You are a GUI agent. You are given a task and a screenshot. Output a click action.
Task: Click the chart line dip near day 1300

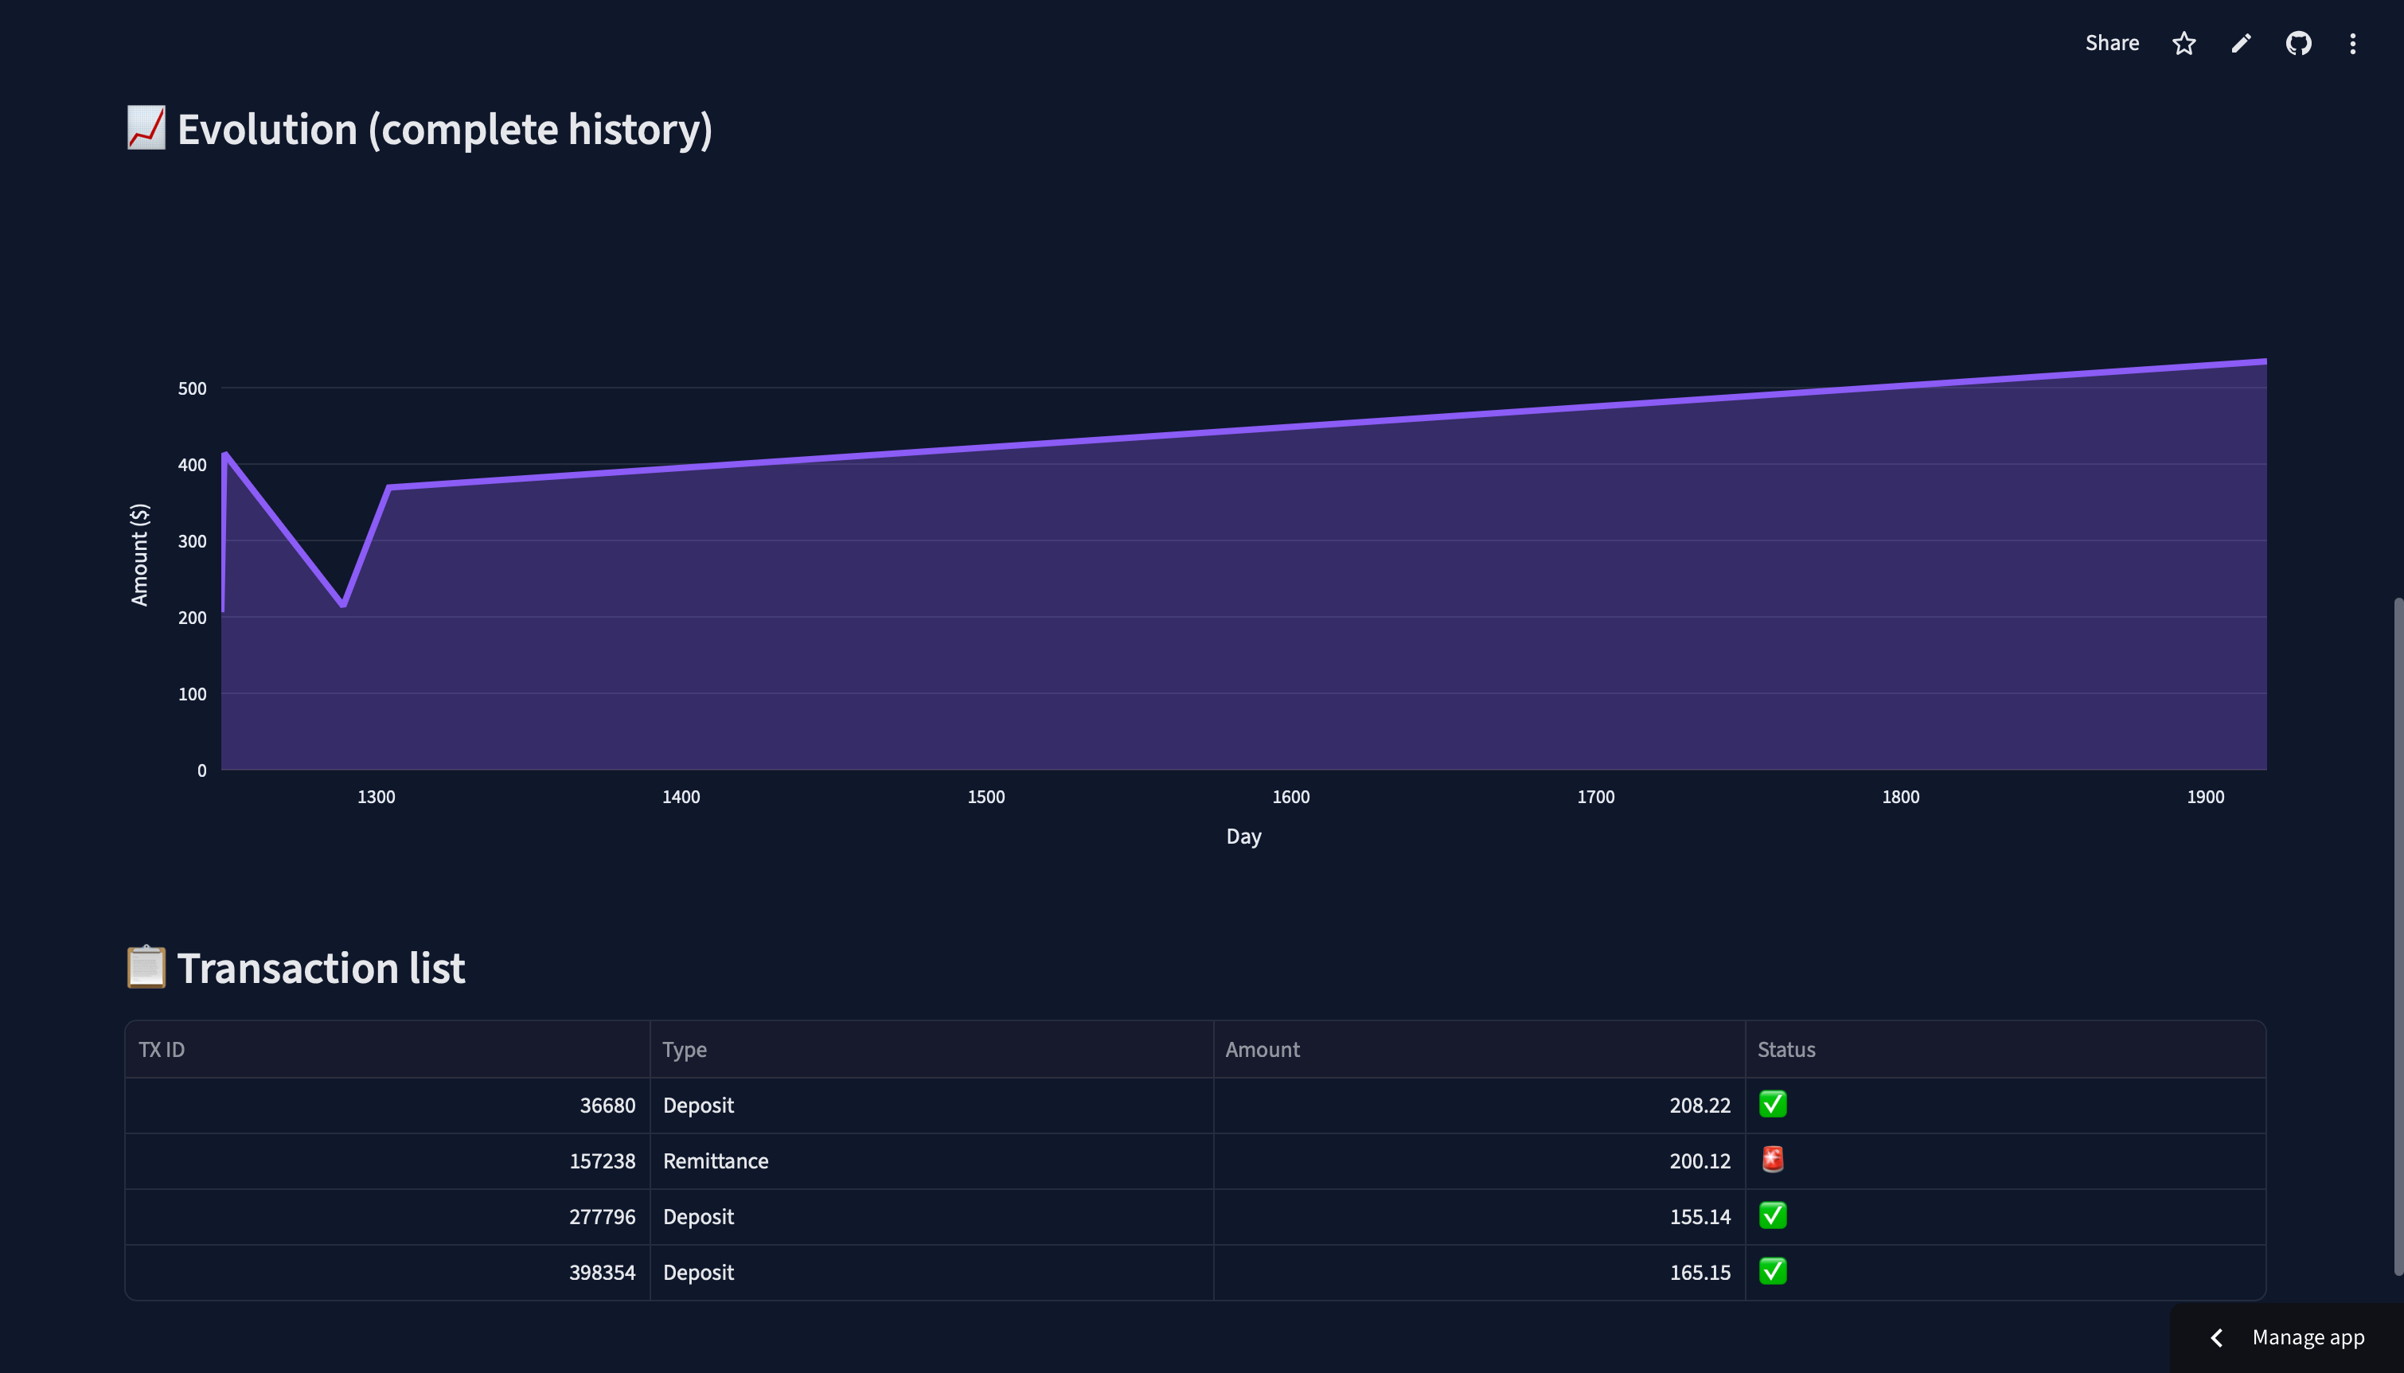point(343,603)
